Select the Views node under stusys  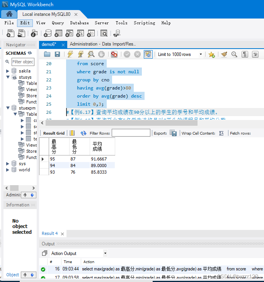click(x=27, y=89)
